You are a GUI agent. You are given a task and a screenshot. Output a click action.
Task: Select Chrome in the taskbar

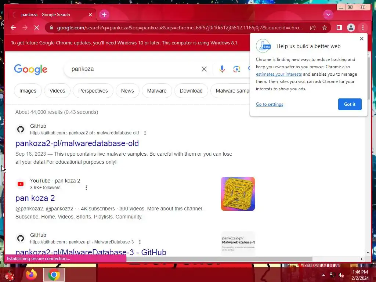point(54,275)
